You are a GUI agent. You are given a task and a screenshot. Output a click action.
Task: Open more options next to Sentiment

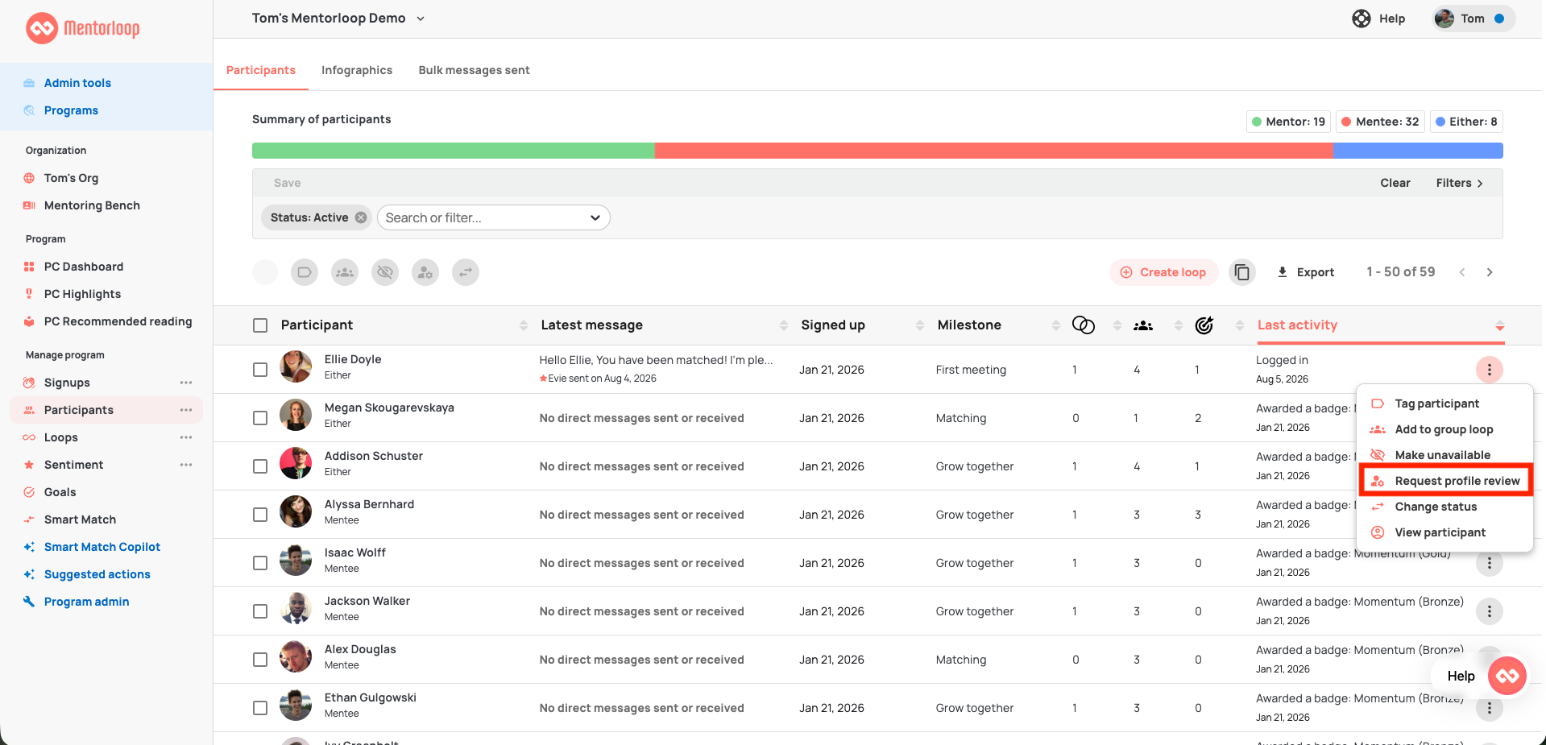click(x=186, y=465)
